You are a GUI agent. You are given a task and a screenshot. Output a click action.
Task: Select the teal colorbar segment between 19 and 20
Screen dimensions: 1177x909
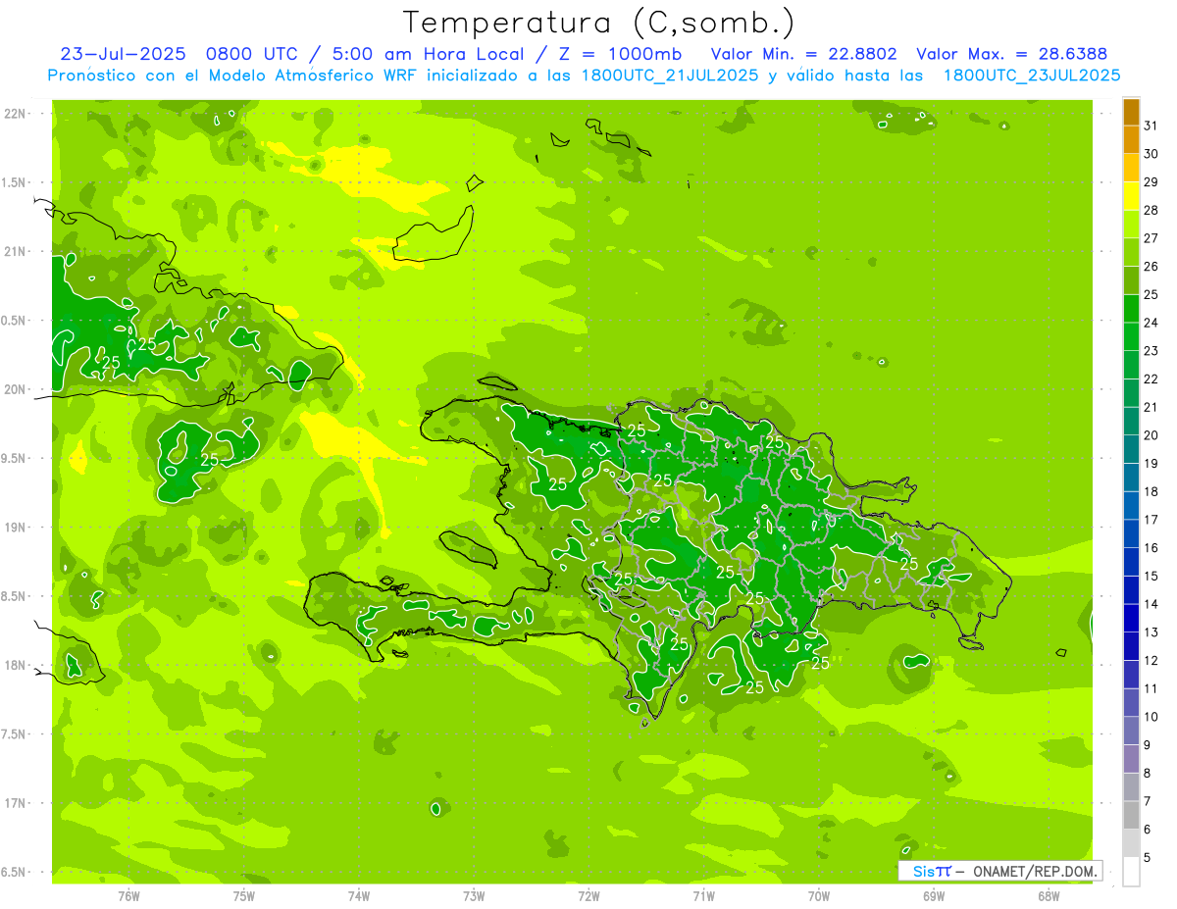(1131, 449)
